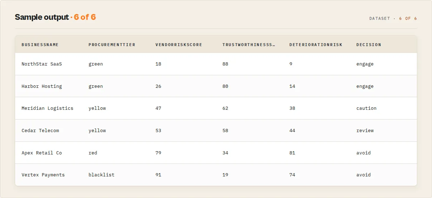This screenshot has height=198, width=432.
Task: Click the yellow tier for Cedar Telecom
Action: click(97, 131)
